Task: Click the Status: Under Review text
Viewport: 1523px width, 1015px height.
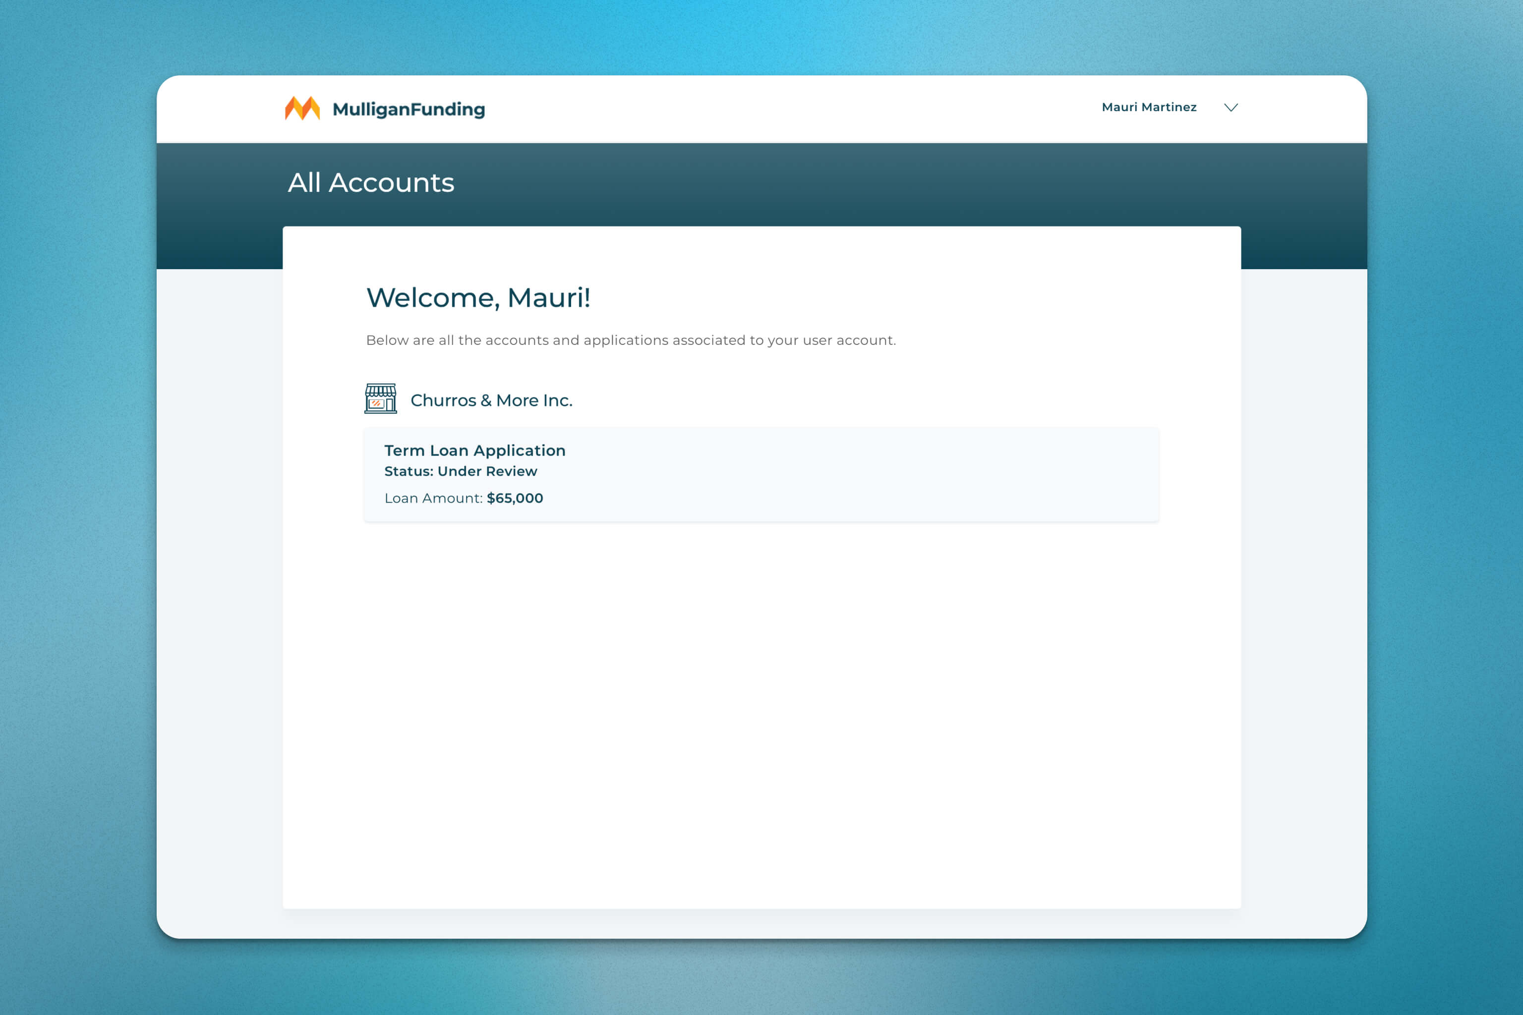Action: click(x=461, y=471)
